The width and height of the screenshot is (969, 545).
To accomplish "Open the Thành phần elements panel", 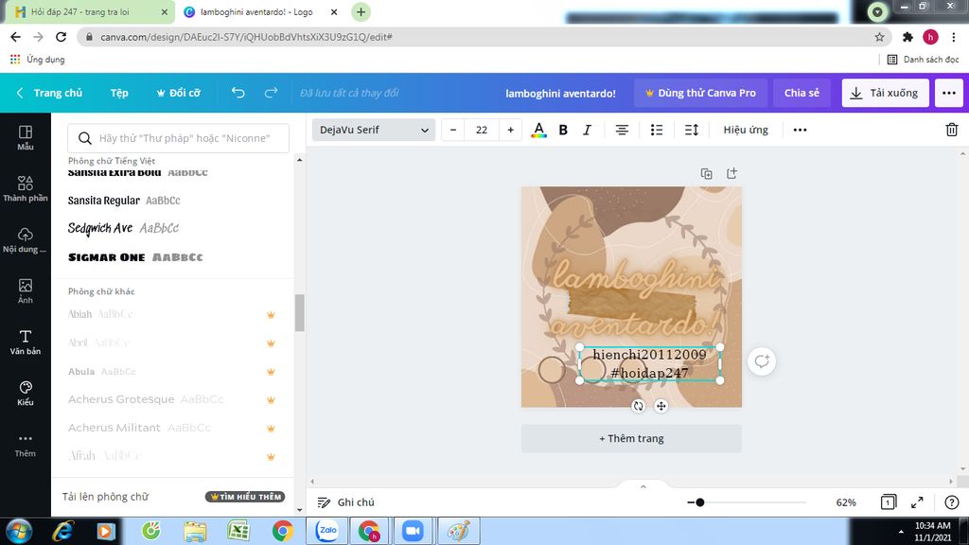I will click(26, 189).
